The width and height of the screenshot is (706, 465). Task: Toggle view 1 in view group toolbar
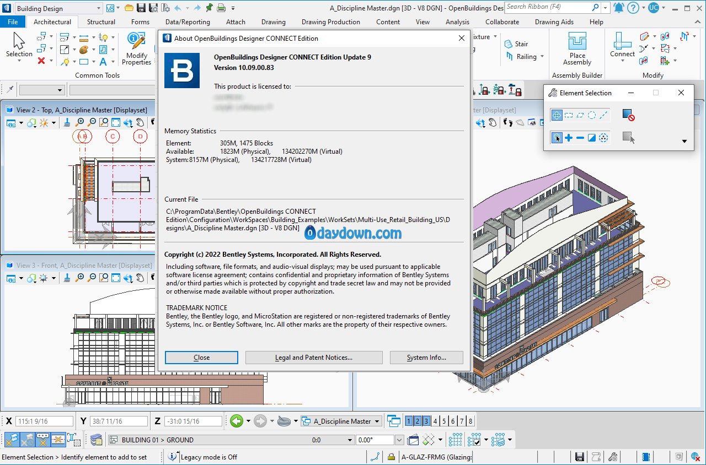click(x=409, y=421)
